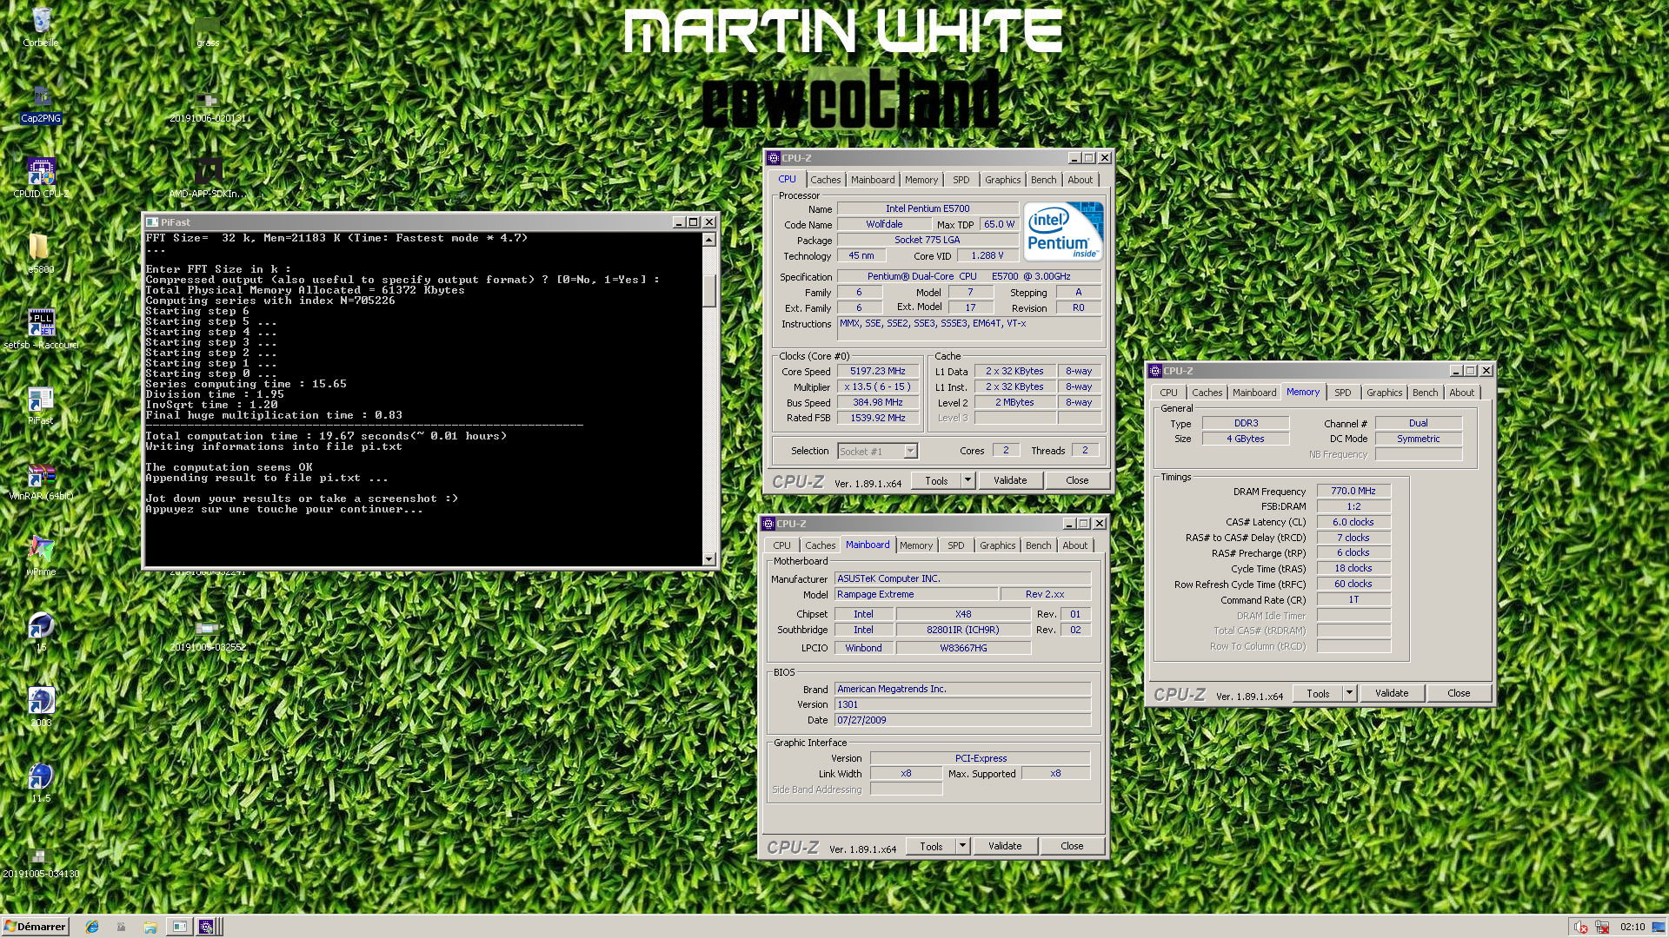This screenshot has height=938, width=1669.
Task: Switch to Caches tab in top CPU-Z window
Action: point(825,180)
